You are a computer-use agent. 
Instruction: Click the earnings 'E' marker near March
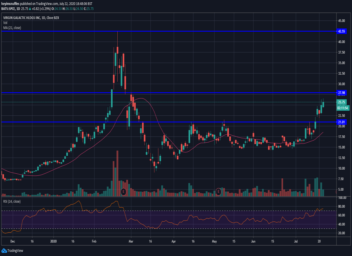(x=123, y=192)
